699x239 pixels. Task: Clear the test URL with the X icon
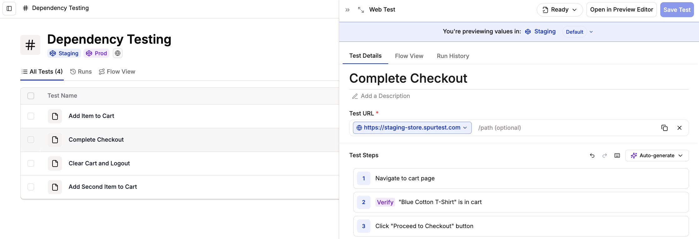point(679,128)
